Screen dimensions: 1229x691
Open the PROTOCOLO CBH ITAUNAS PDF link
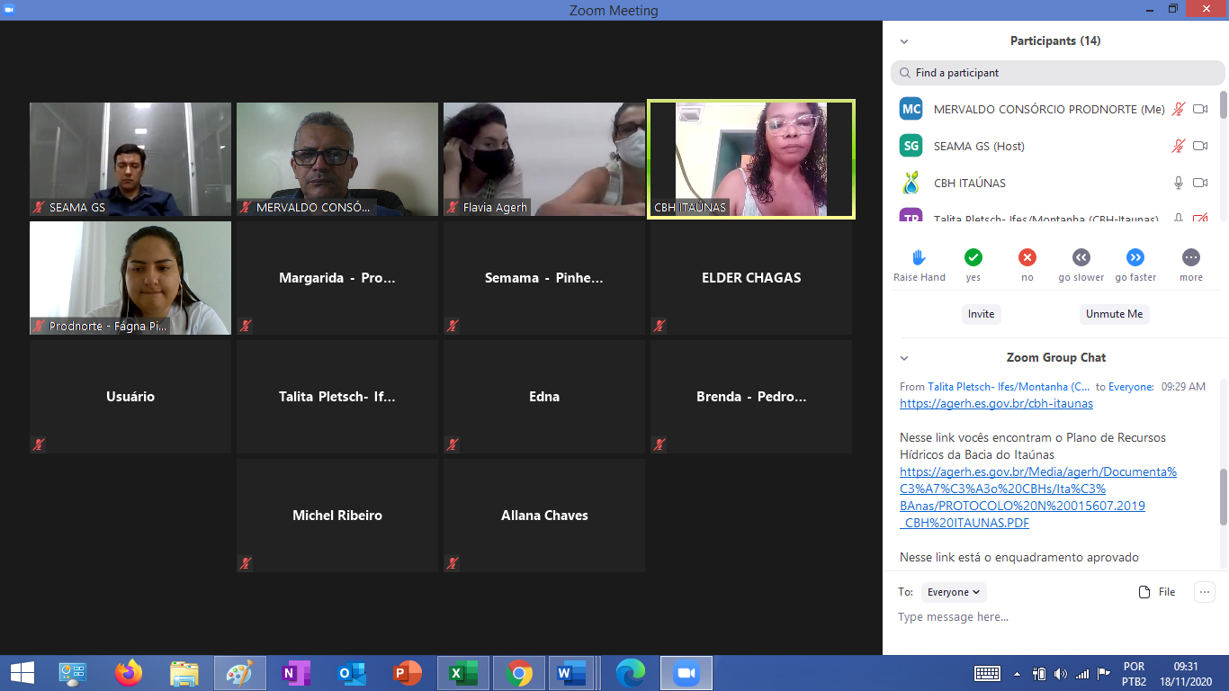[1038, 497]
